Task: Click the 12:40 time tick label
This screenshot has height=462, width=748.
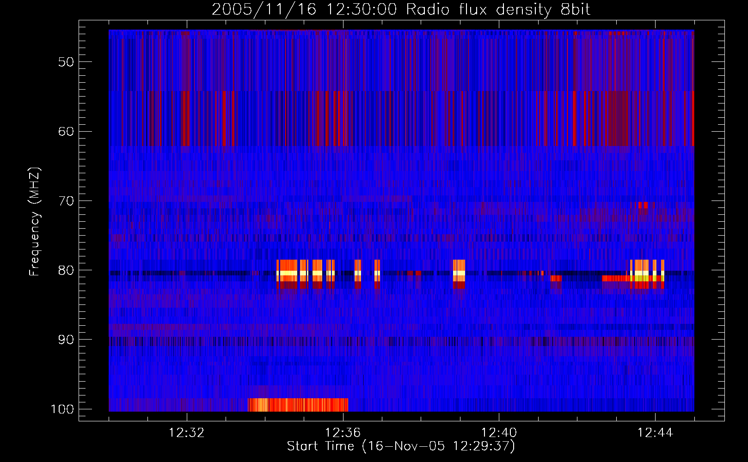Action: pyautogui.click(x=499, y=433)
